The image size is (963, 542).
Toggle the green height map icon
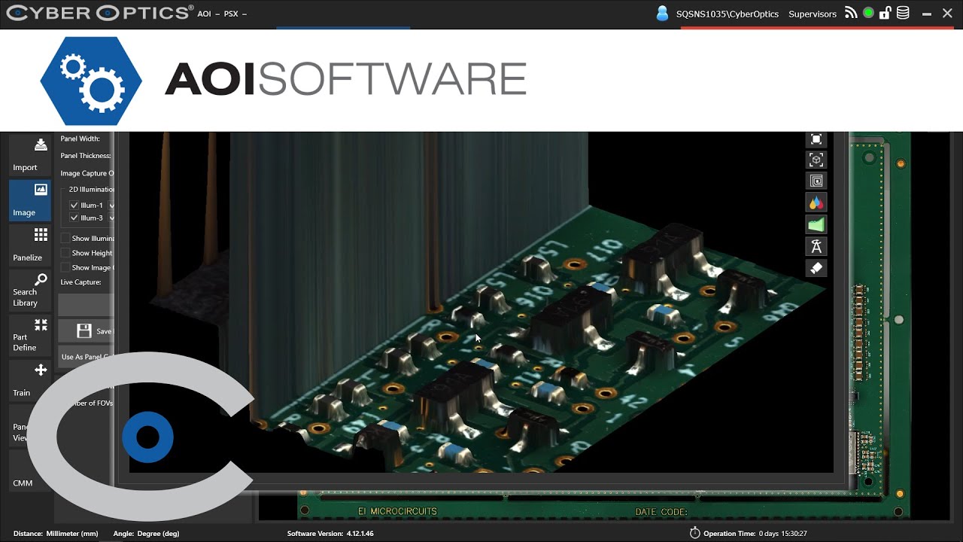pos(816,224)
